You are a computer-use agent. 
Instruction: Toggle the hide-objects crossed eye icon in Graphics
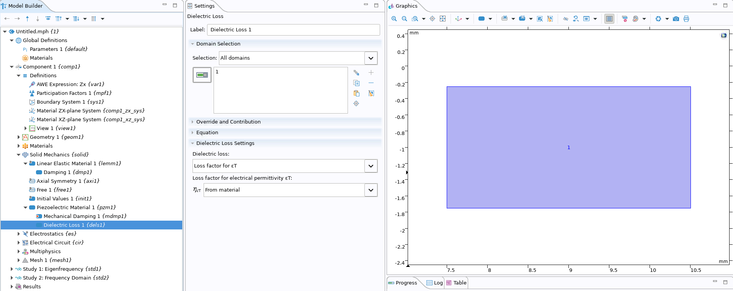pos(565,19)
